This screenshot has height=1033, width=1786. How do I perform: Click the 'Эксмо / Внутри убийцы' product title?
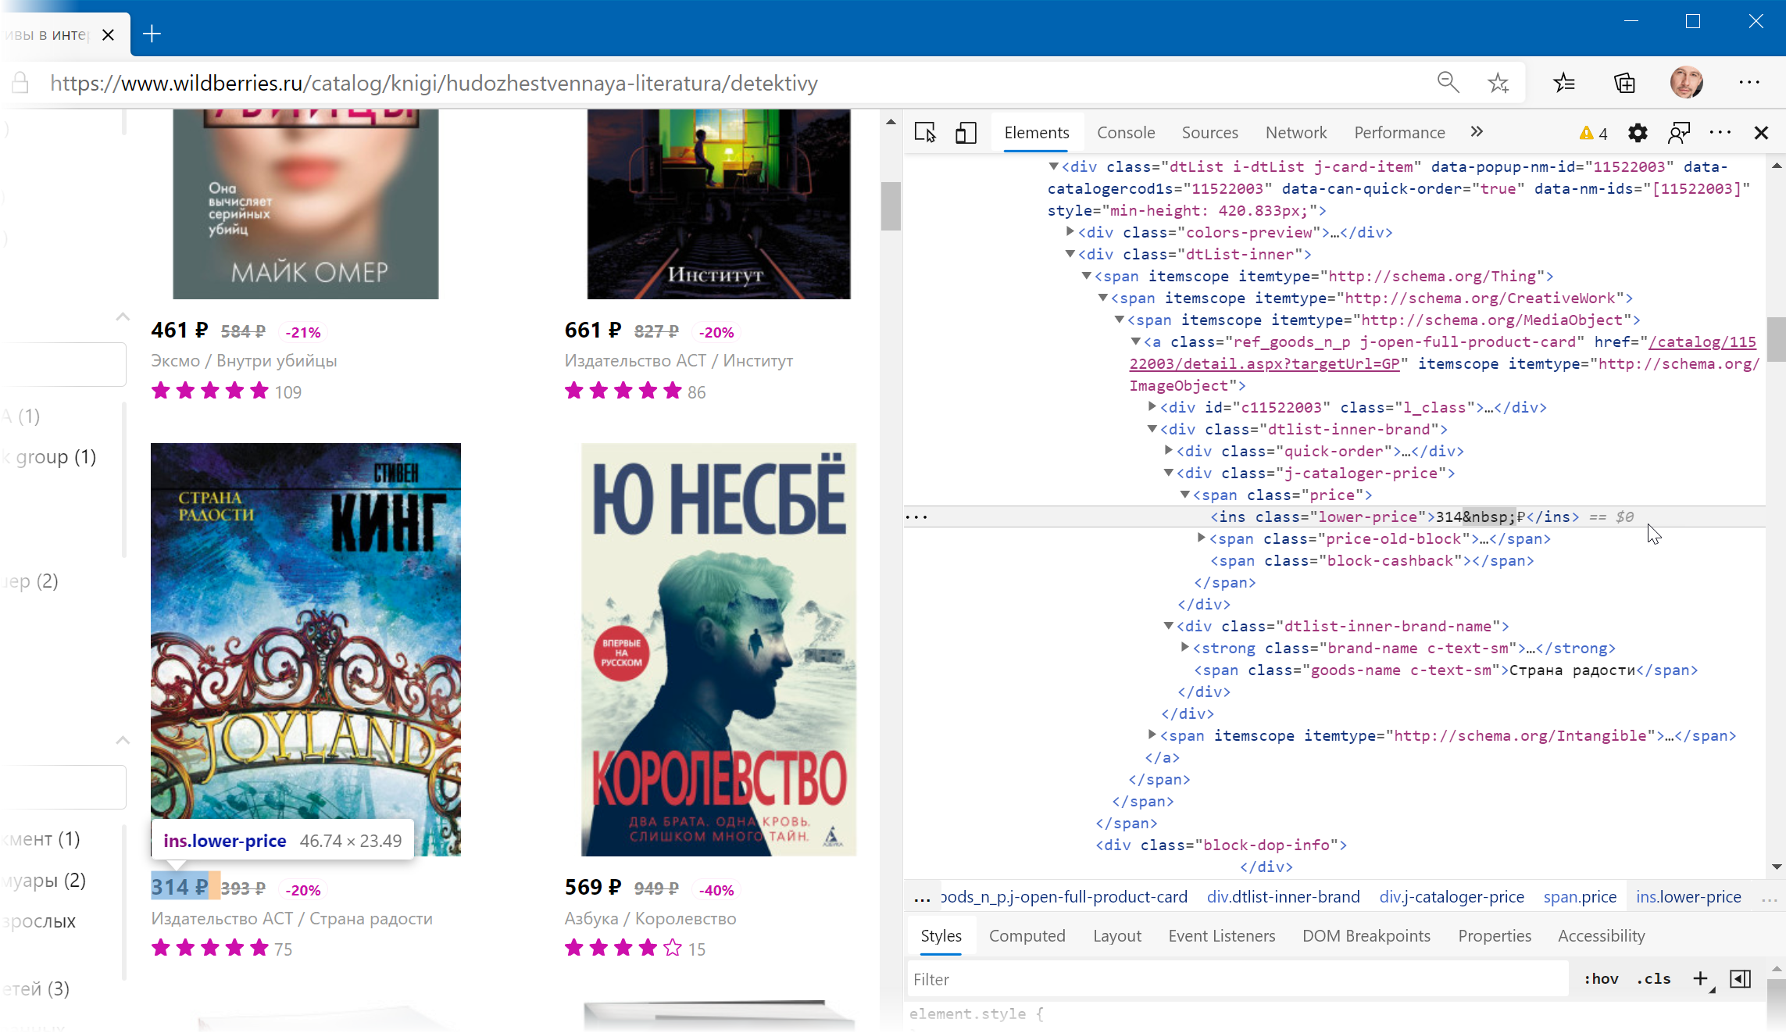point(244,360)
